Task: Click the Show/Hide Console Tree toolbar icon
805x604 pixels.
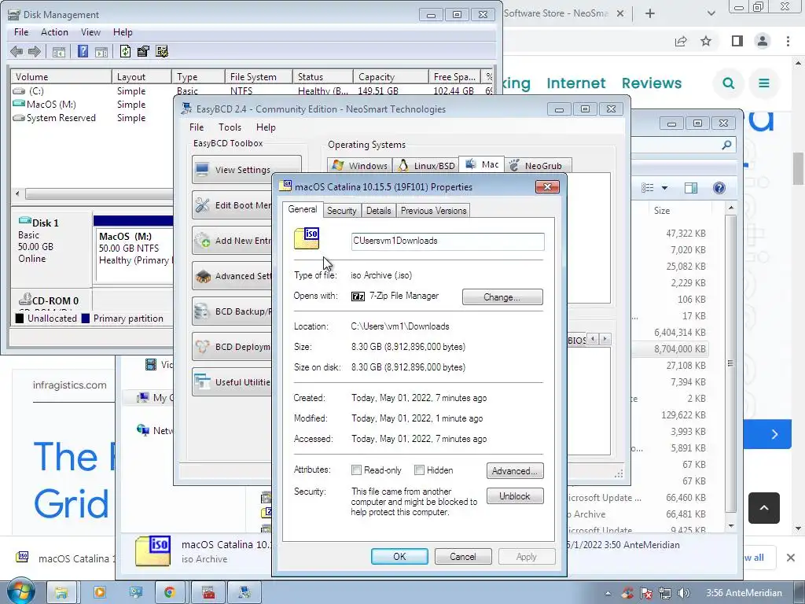Action: [x=59, y=51]
